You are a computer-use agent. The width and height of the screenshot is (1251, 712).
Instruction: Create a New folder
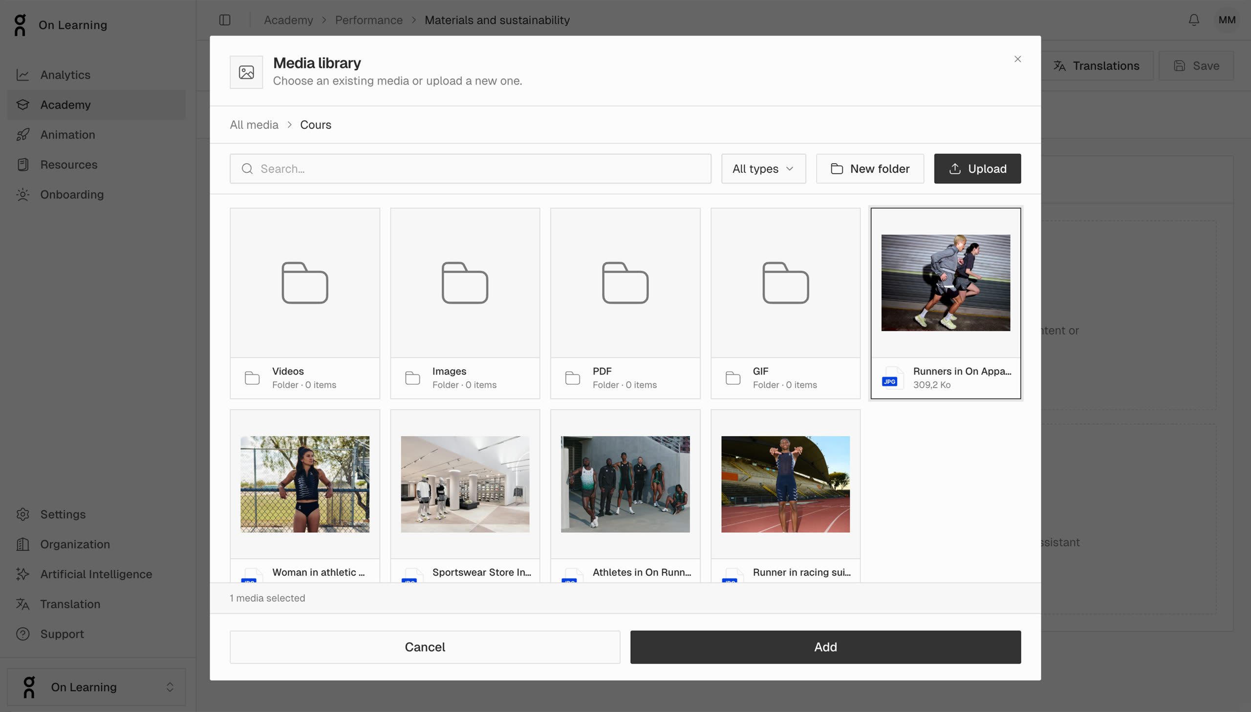[x=870, y=168]
